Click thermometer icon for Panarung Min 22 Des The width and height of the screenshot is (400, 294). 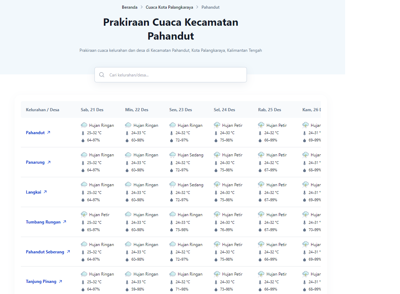[127, 163]
